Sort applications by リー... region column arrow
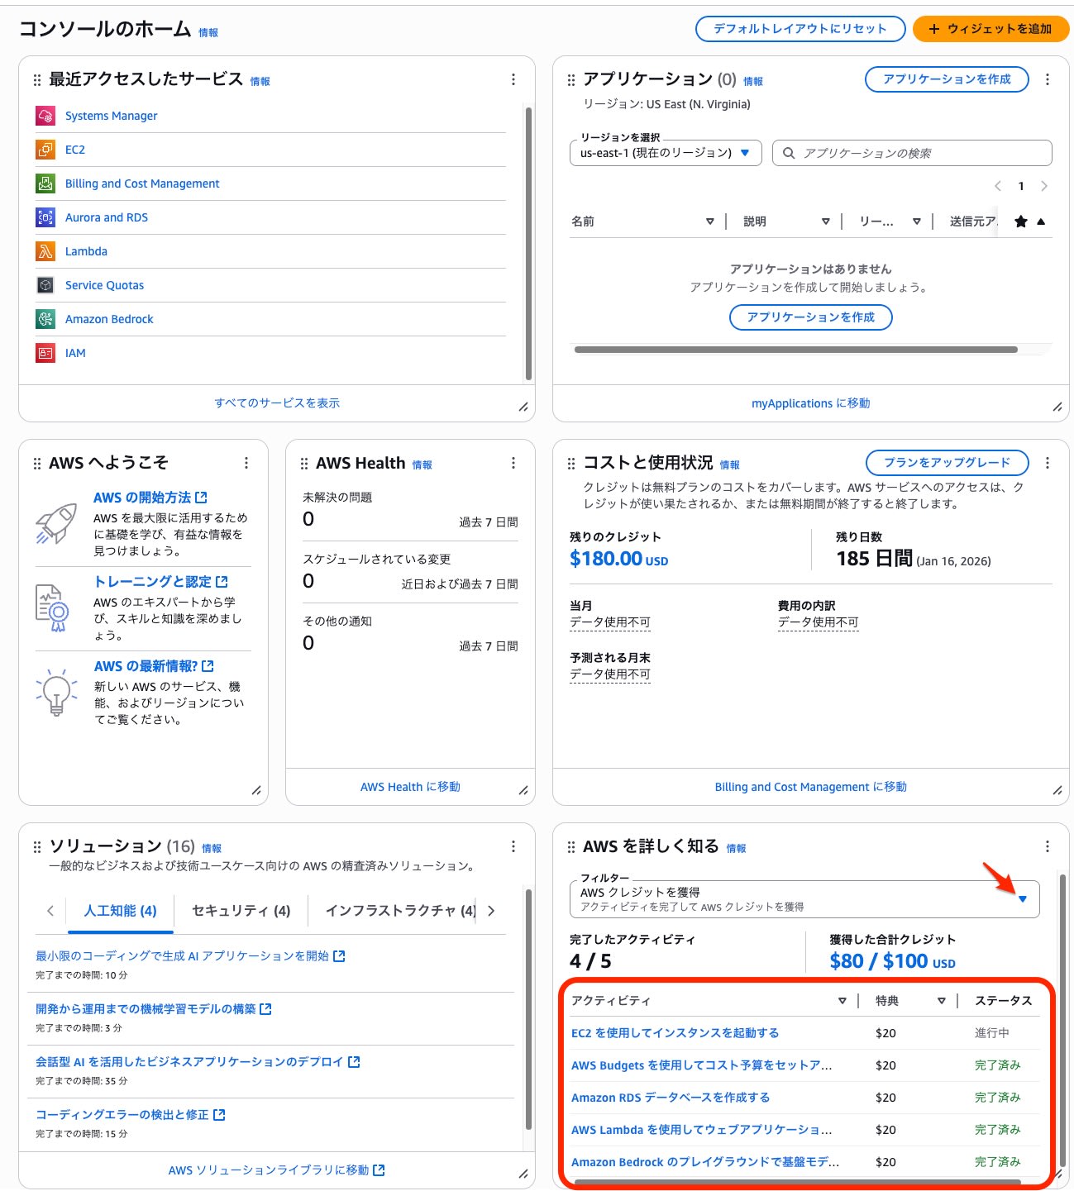 point(917,222)
